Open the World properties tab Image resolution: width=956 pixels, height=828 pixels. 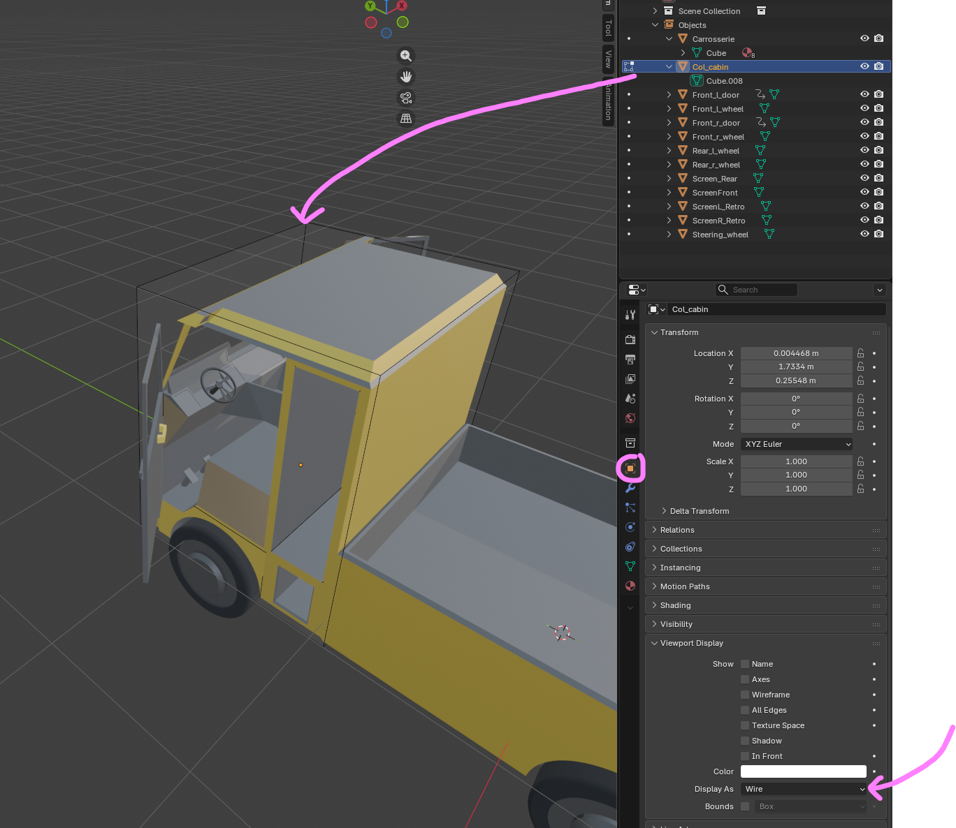click(630, 418)
